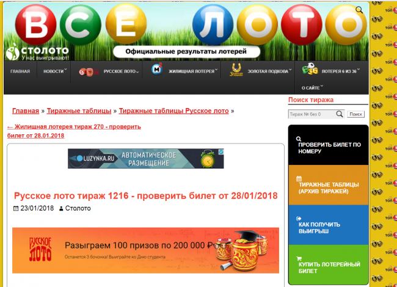Click the author name Столото
This screenshot has height=287, width=397.
[78, 208]
